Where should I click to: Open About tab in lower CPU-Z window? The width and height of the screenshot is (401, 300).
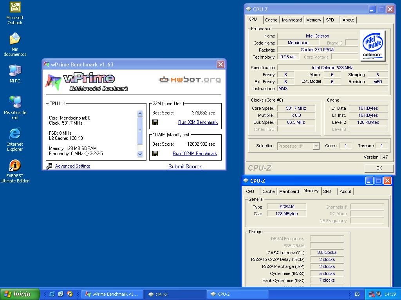345,191
